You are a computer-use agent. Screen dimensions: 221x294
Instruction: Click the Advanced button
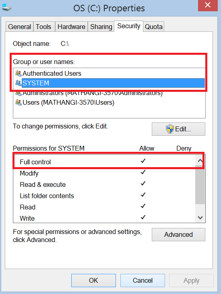178,234
